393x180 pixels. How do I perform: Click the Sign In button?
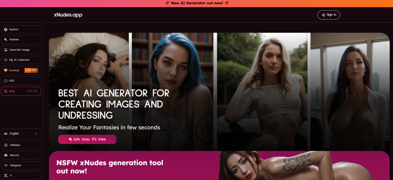pyautogui.click(x=329, y=15)
